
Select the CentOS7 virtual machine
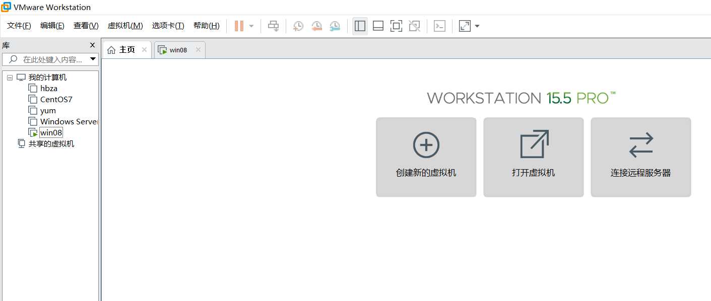point(56,100)
